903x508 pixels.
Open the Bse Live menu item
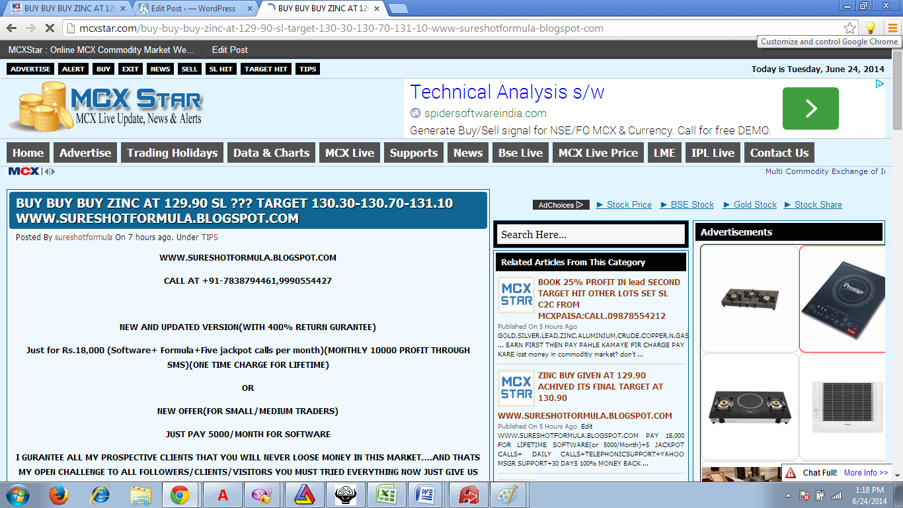(521, 153)
